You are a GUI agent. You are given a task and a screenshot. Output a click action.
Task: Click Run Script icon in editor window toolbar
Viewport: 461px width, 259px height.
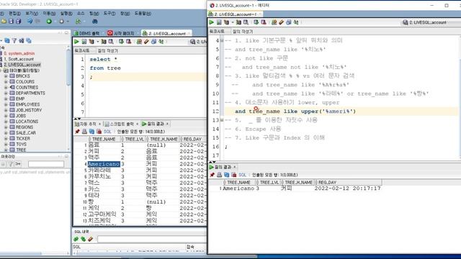[219, 22]
